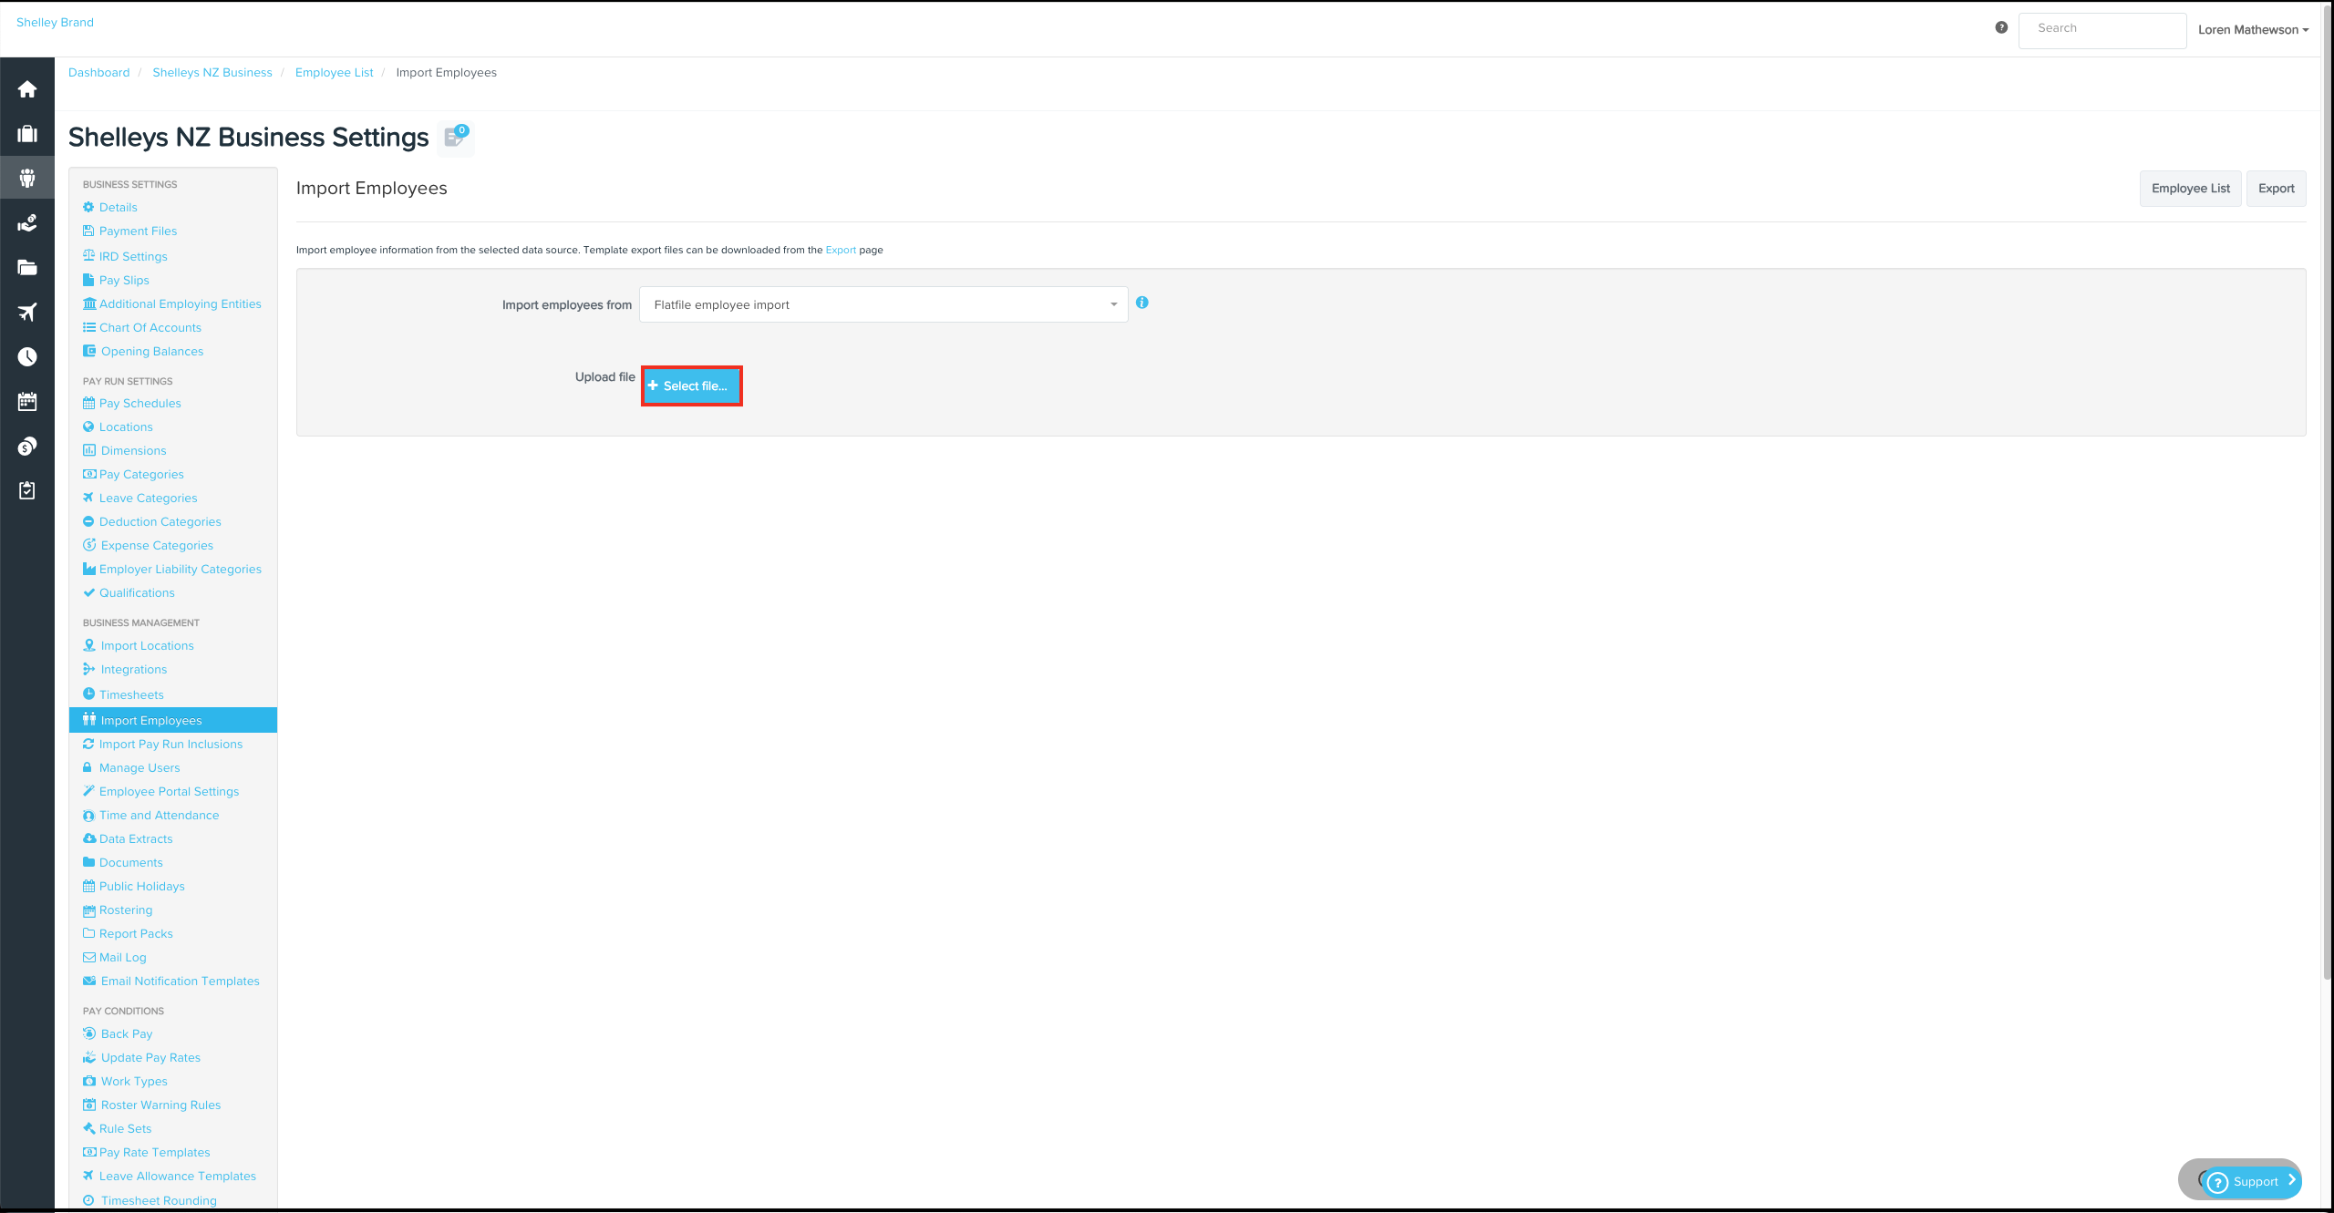
Task: Expand the Loren Mathewson user menu
Action: tap(2253, 29)
